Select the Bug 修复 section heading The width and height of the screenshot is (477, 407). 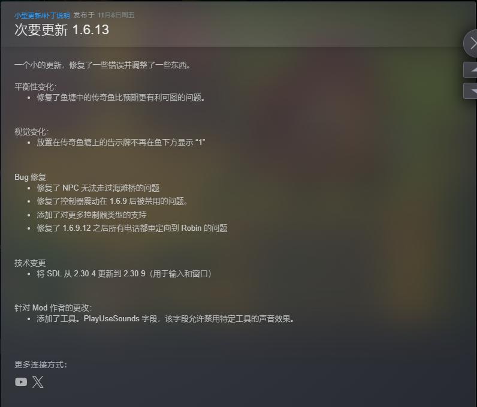[30, 177]
